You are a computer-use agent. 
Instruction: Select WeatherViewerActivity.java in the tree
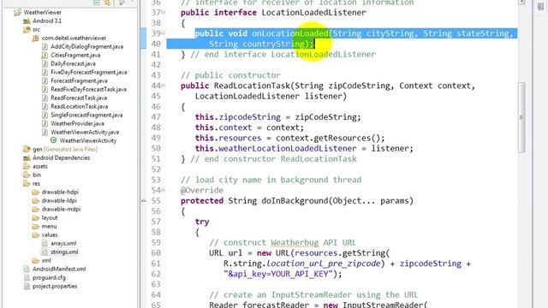(85, 132)
